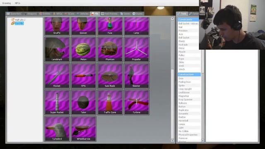Select the RPG pill icon
Screen dimensions: 265x149
tap(84, 76)
